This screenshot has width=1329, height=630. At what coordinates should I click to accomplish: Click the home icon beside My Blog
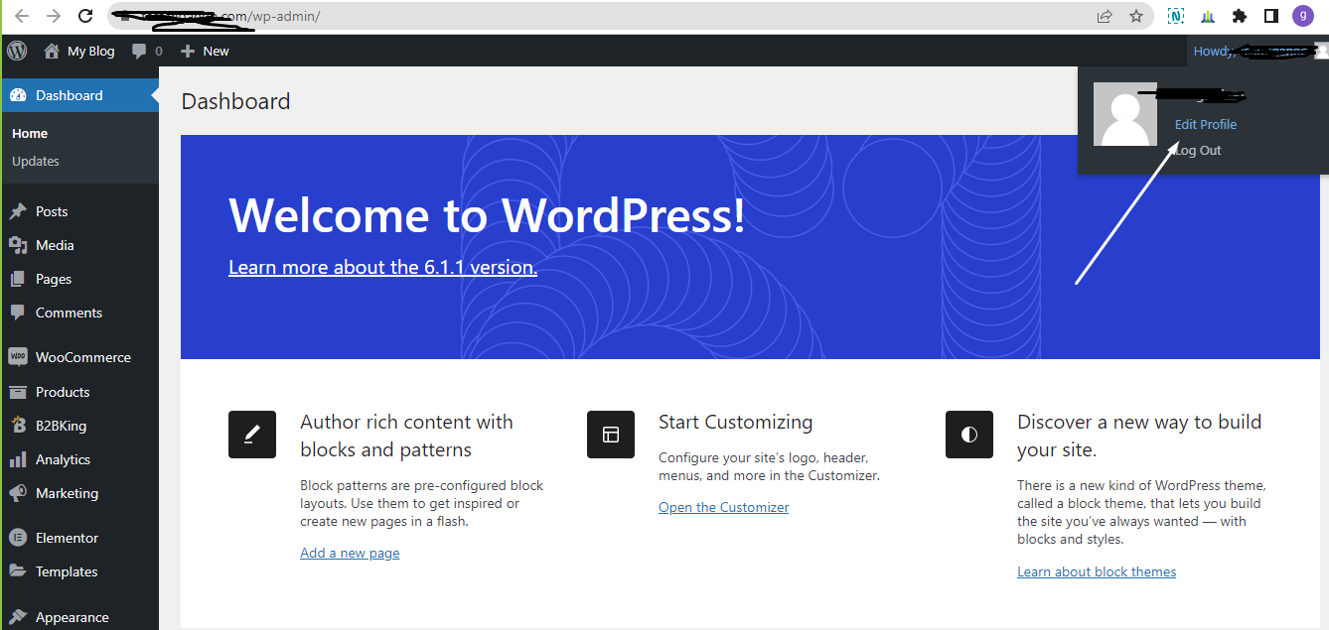52,51
